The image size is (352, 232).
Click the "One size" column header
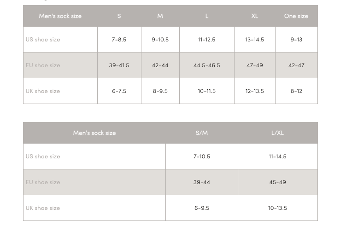point(296,16)
